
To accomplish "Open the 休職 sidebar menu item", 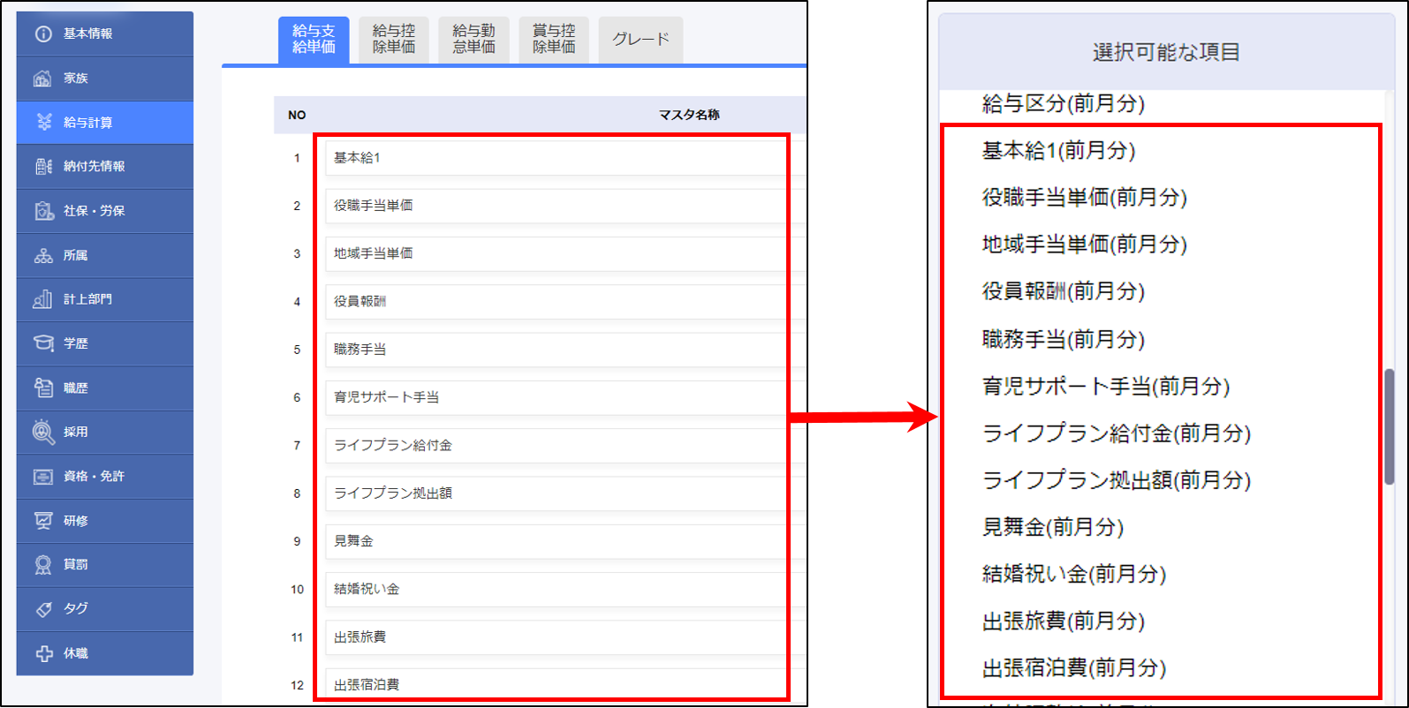I will pos(104,653).
